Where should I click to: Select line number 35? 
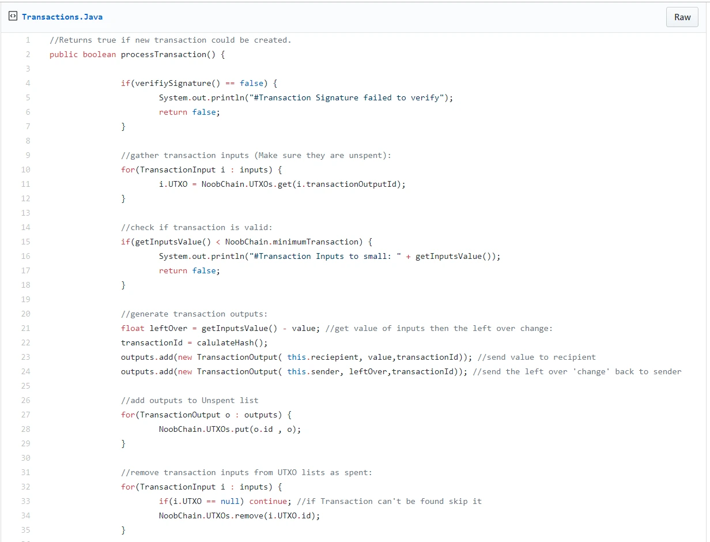(x=25, y=530)
